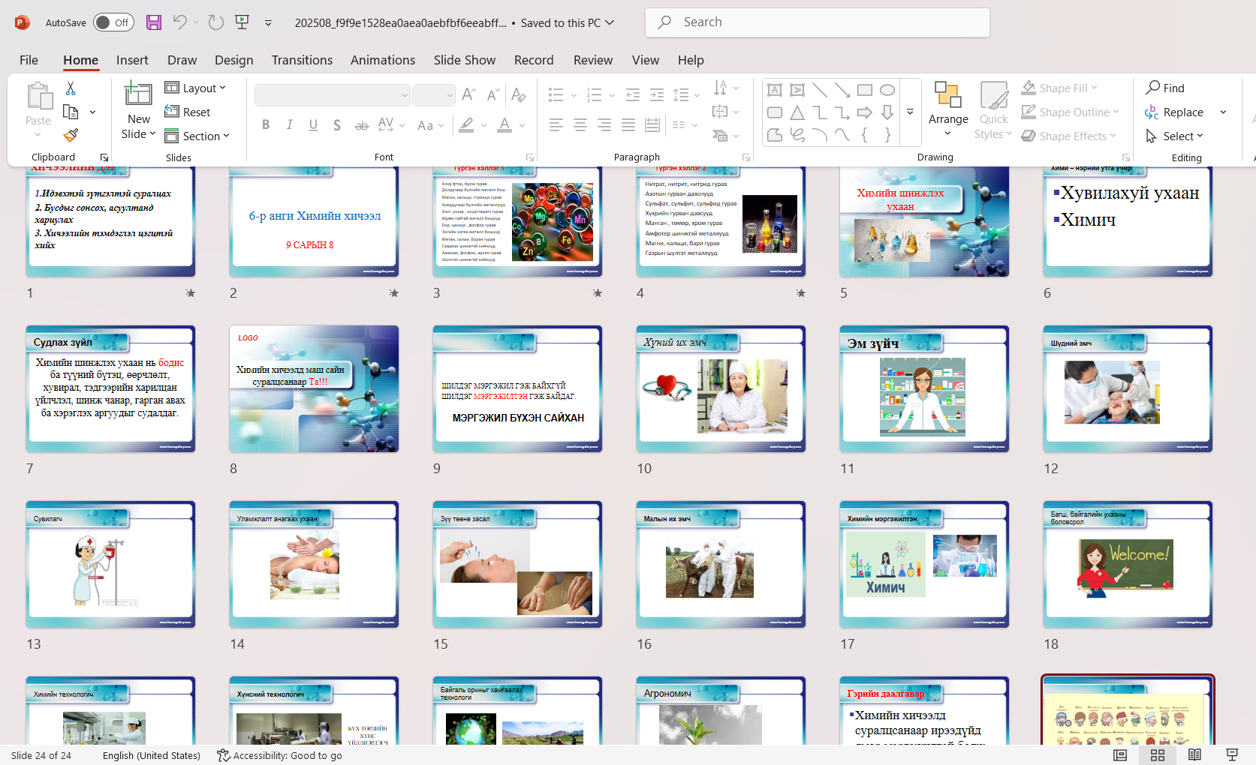
Task: Open Arrange menu
Action: [948, 110]
